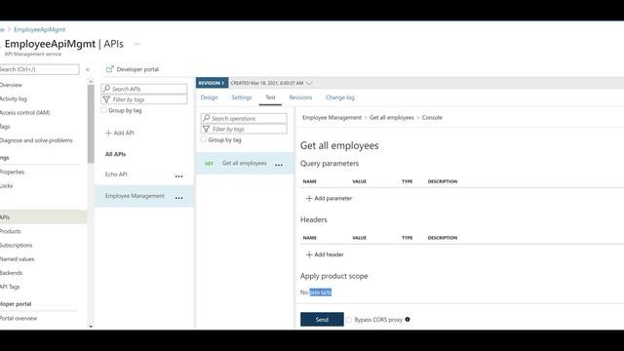624x351 pixels.
Task: Open the Developer portal link icon
Action: pos(109,69)
